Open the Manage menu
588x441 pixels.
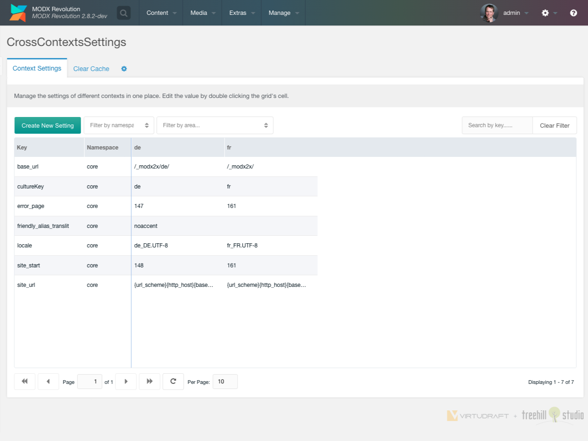[x=283, y=13]
